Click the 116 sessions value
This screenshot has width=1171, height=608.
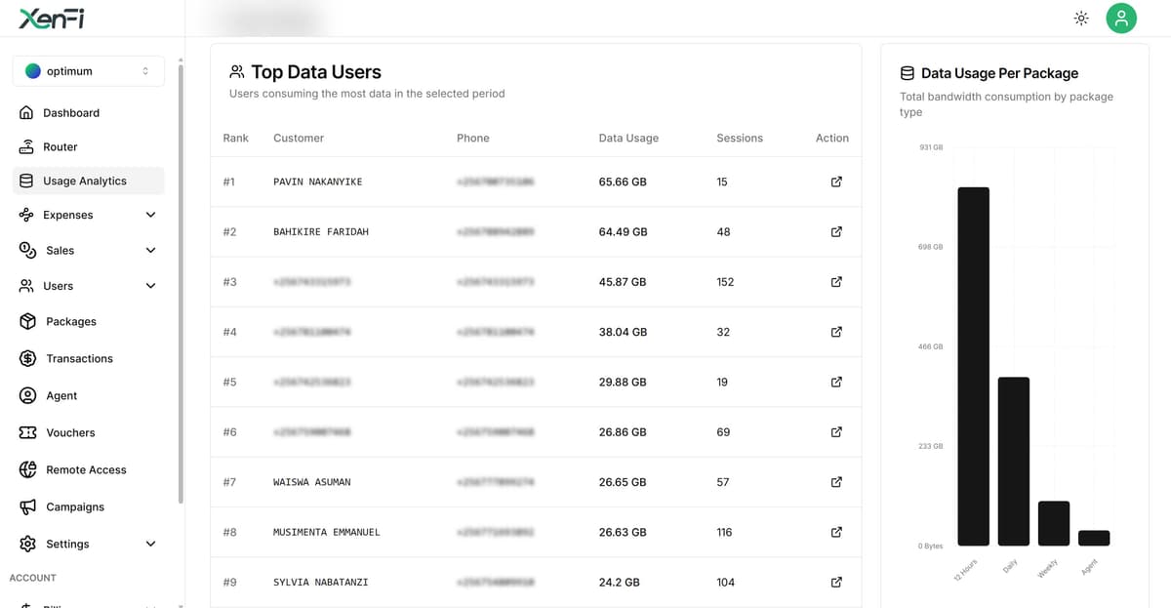(x=724, y=532)
